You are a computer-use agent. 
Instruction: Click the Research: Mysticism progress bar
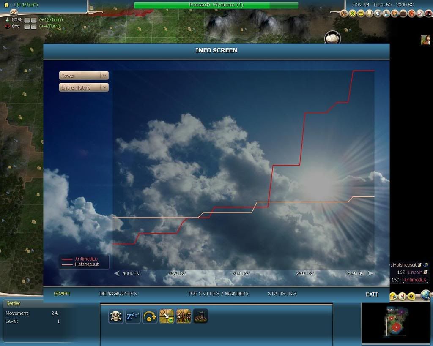pyautogui.click(x=216, y=5)
